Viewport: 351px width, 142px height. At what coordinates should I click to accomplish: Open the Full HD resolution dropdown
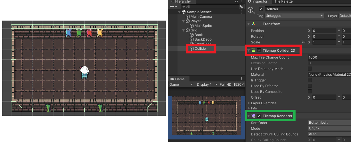click(x=232, y=85)
